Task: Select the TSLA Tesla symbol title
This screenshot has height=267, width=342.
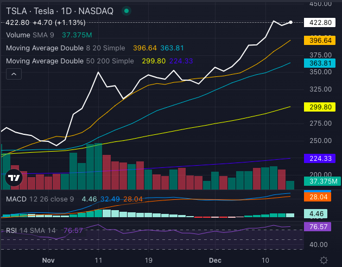Action: 60,10
